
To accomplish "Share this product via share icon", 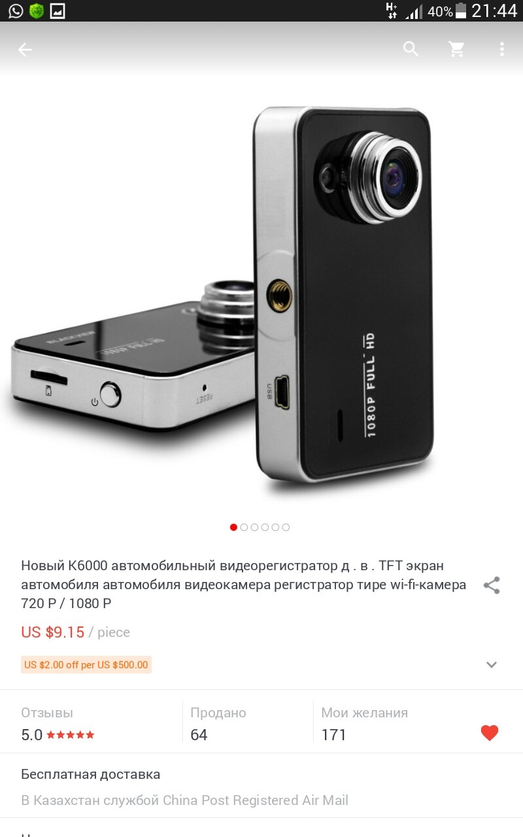I will (x=492, y=585).
